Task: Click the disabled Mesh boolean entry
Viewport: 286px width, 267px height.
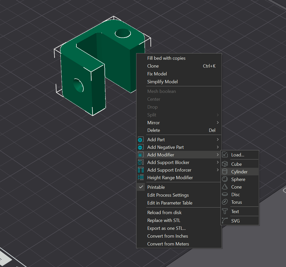Action: (179, 91)
